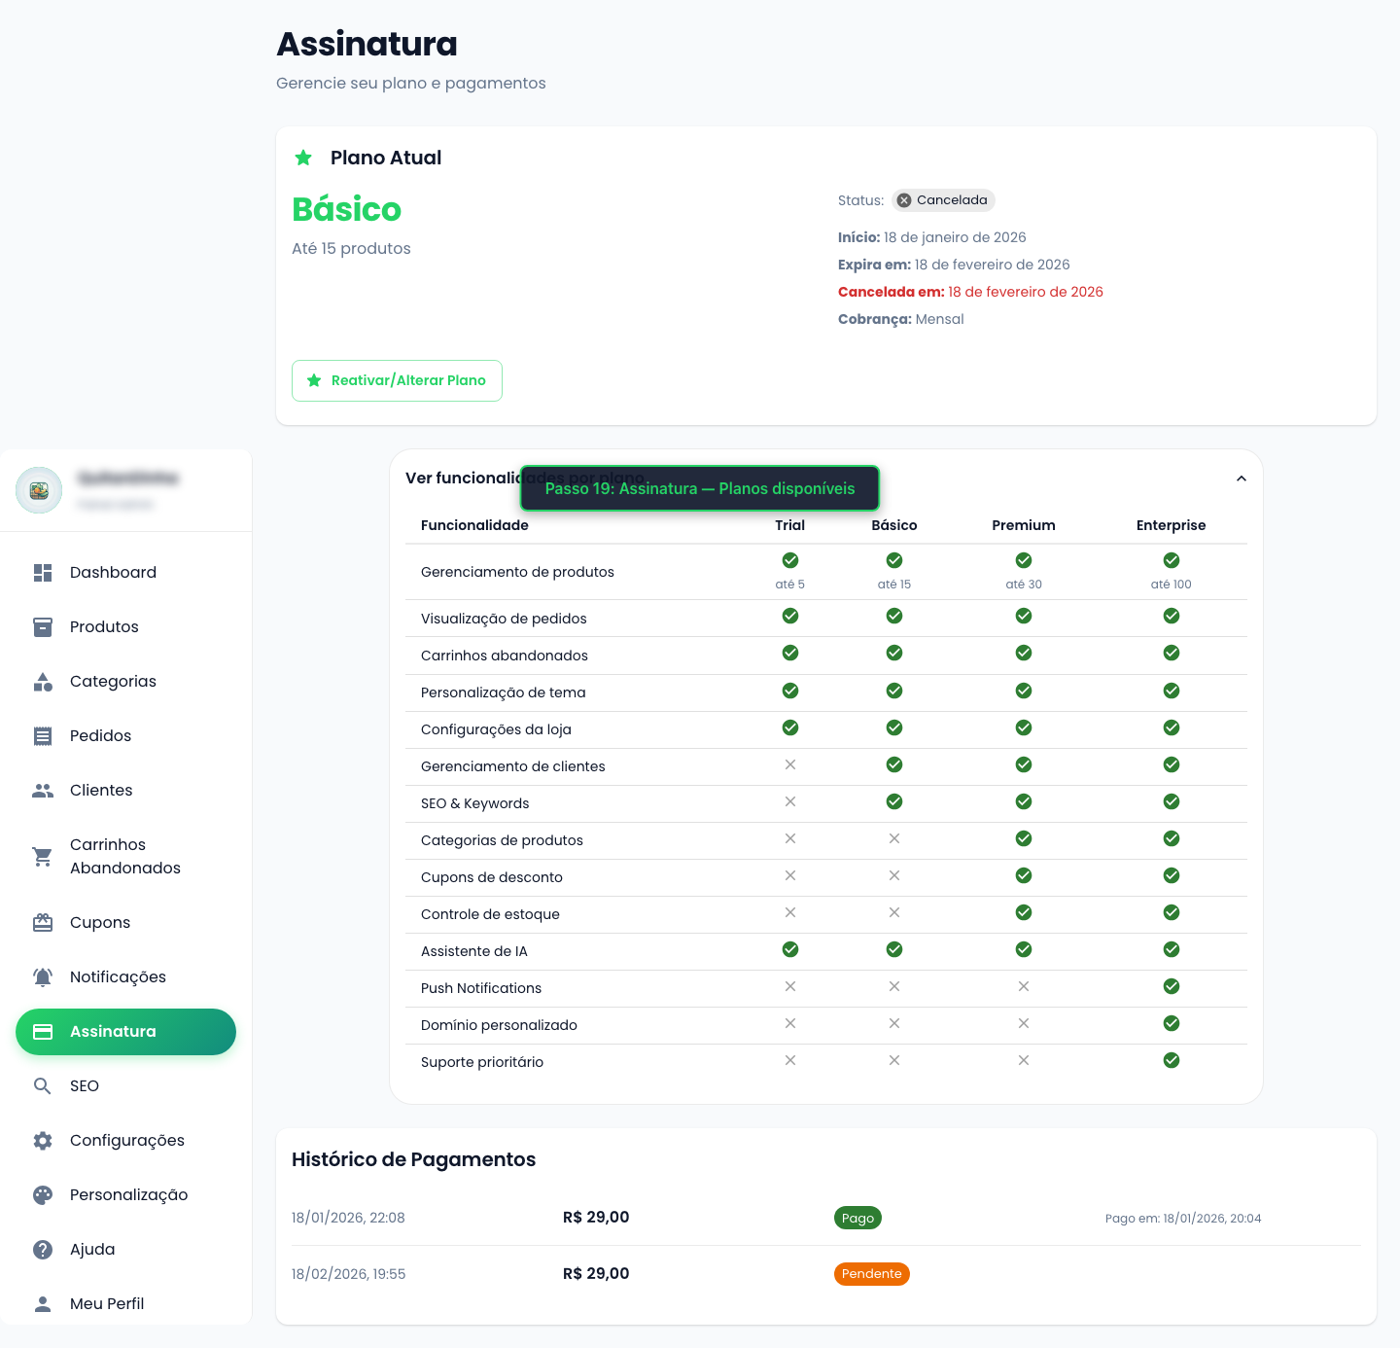Click the shopping cart icon for Carrinhos Abandonados
This screenshot has width=1400, height=1348.
point(43,857)
